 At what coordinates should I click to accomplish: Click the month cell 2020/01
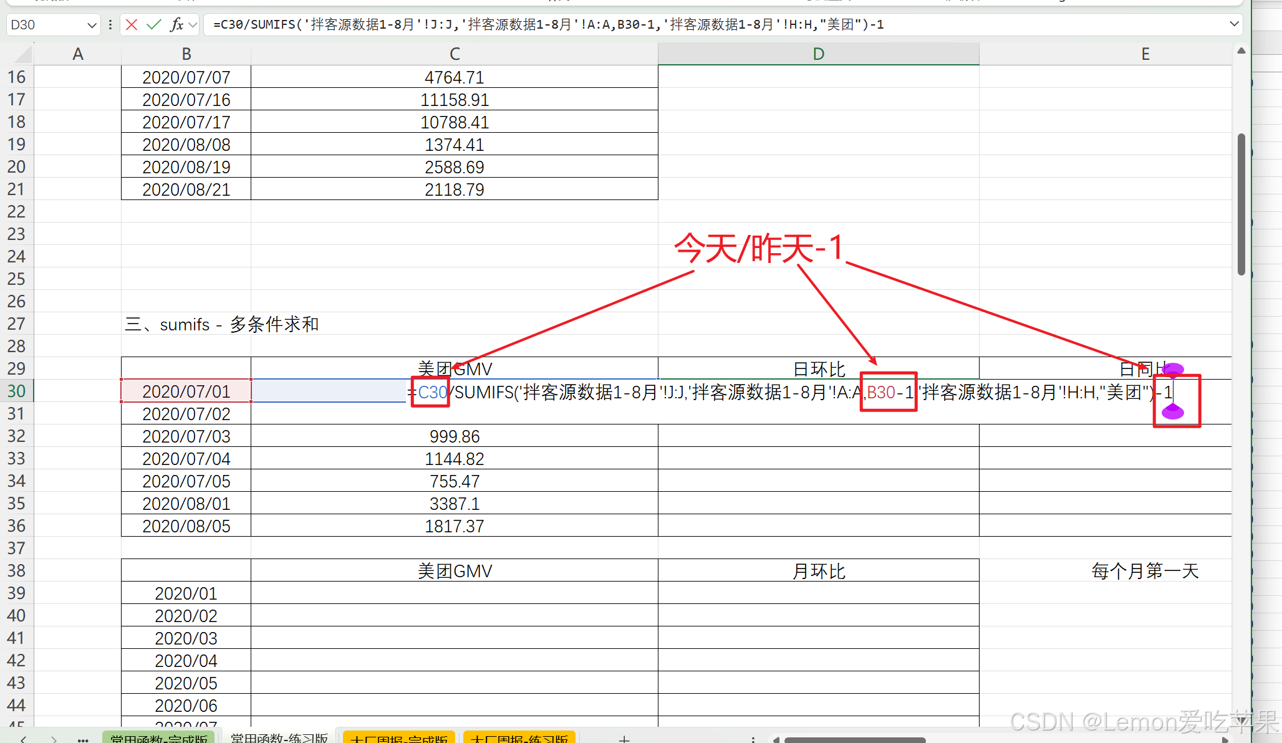tap(186, 593)
